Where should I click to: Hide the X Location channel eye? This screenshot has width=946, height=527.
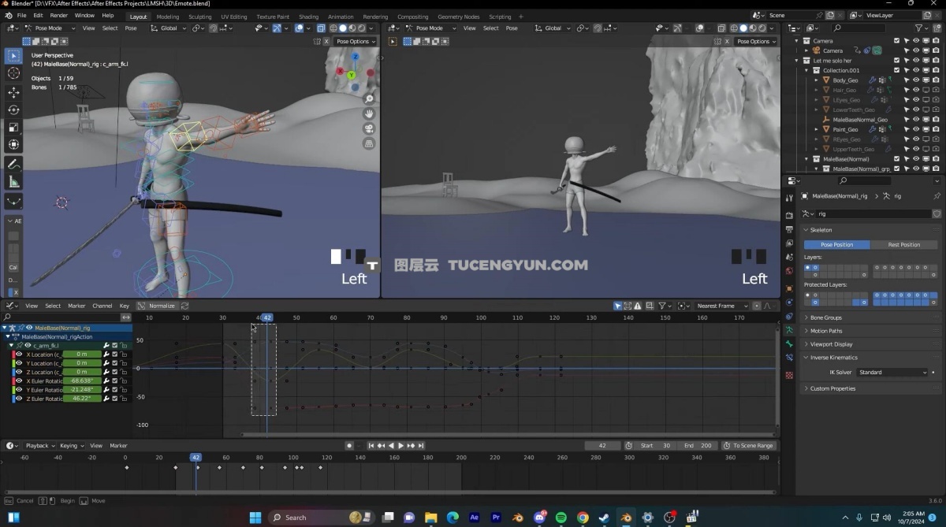point(19,354)
